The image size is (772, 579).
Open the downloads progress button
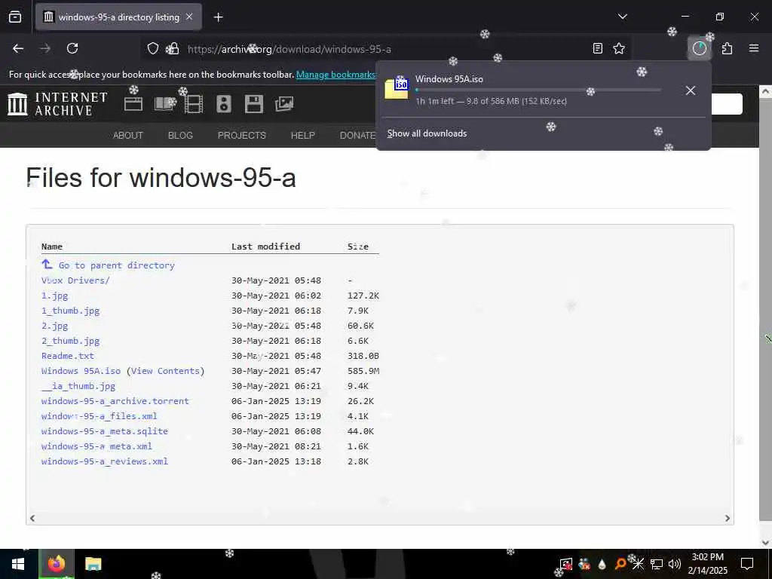coord(699,48)
